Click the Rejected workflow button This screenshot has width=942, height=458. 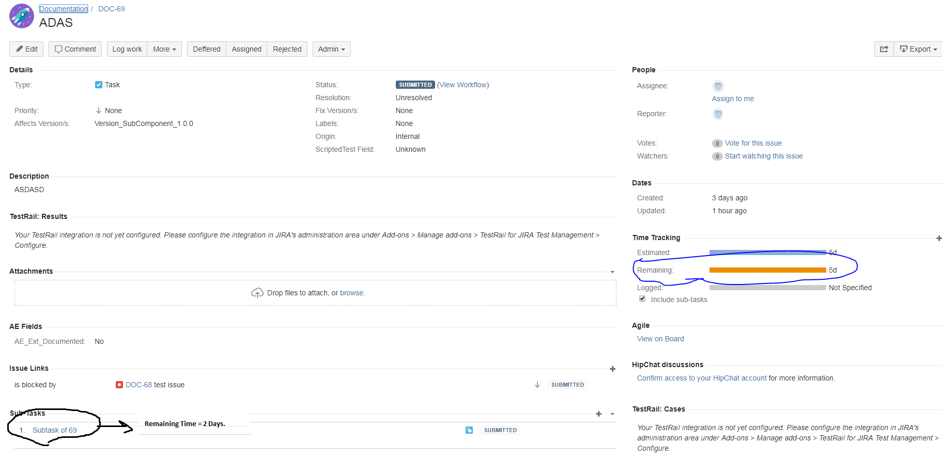287,49
